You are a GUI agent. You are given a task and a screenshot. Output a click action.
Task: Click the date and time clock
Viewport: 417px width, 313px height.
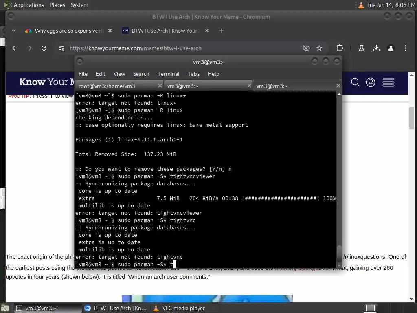click(391, 5)
